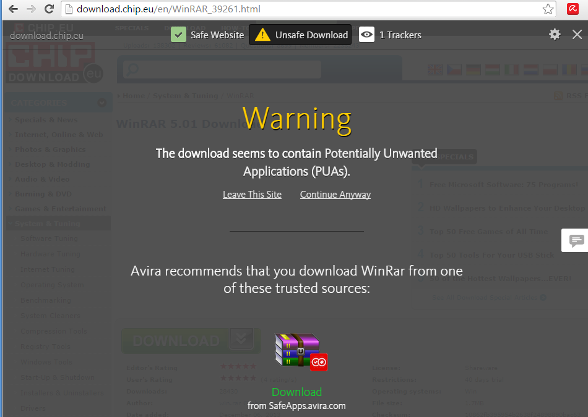Viewport: 588px width, 417px height.
Task: Open Burning & DVD category
Action: point(43,194)
